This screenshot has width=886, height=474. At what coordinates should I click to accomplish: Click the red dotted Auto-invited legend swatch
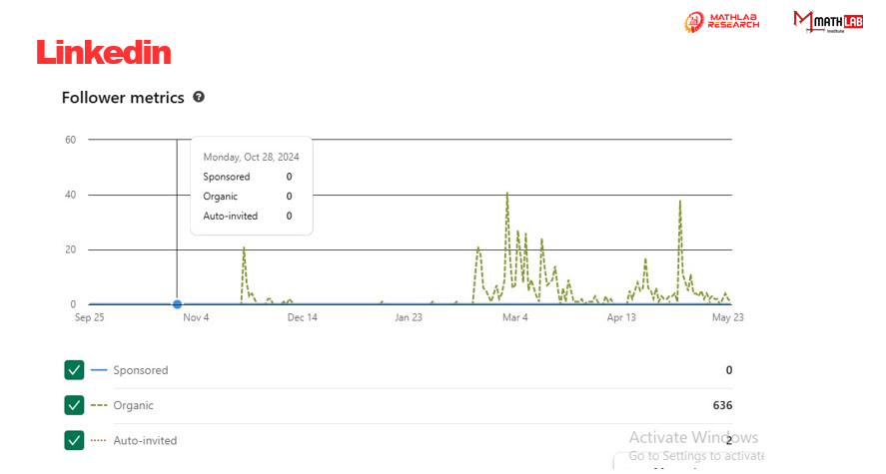[x=99, y=440]
